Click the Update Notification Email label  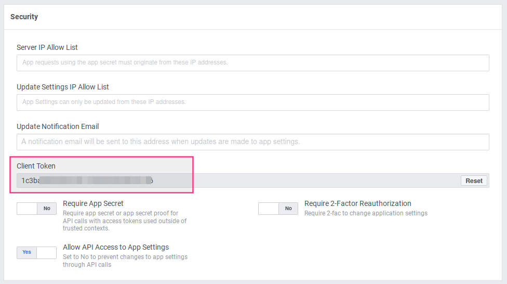pyautogui.click(x=58, y=126)
